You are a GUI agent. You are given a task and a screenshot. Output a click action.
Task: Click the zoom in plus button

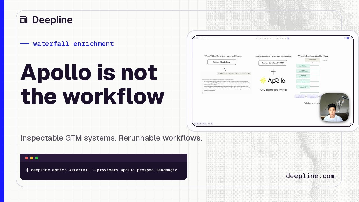tap(201, 123)
